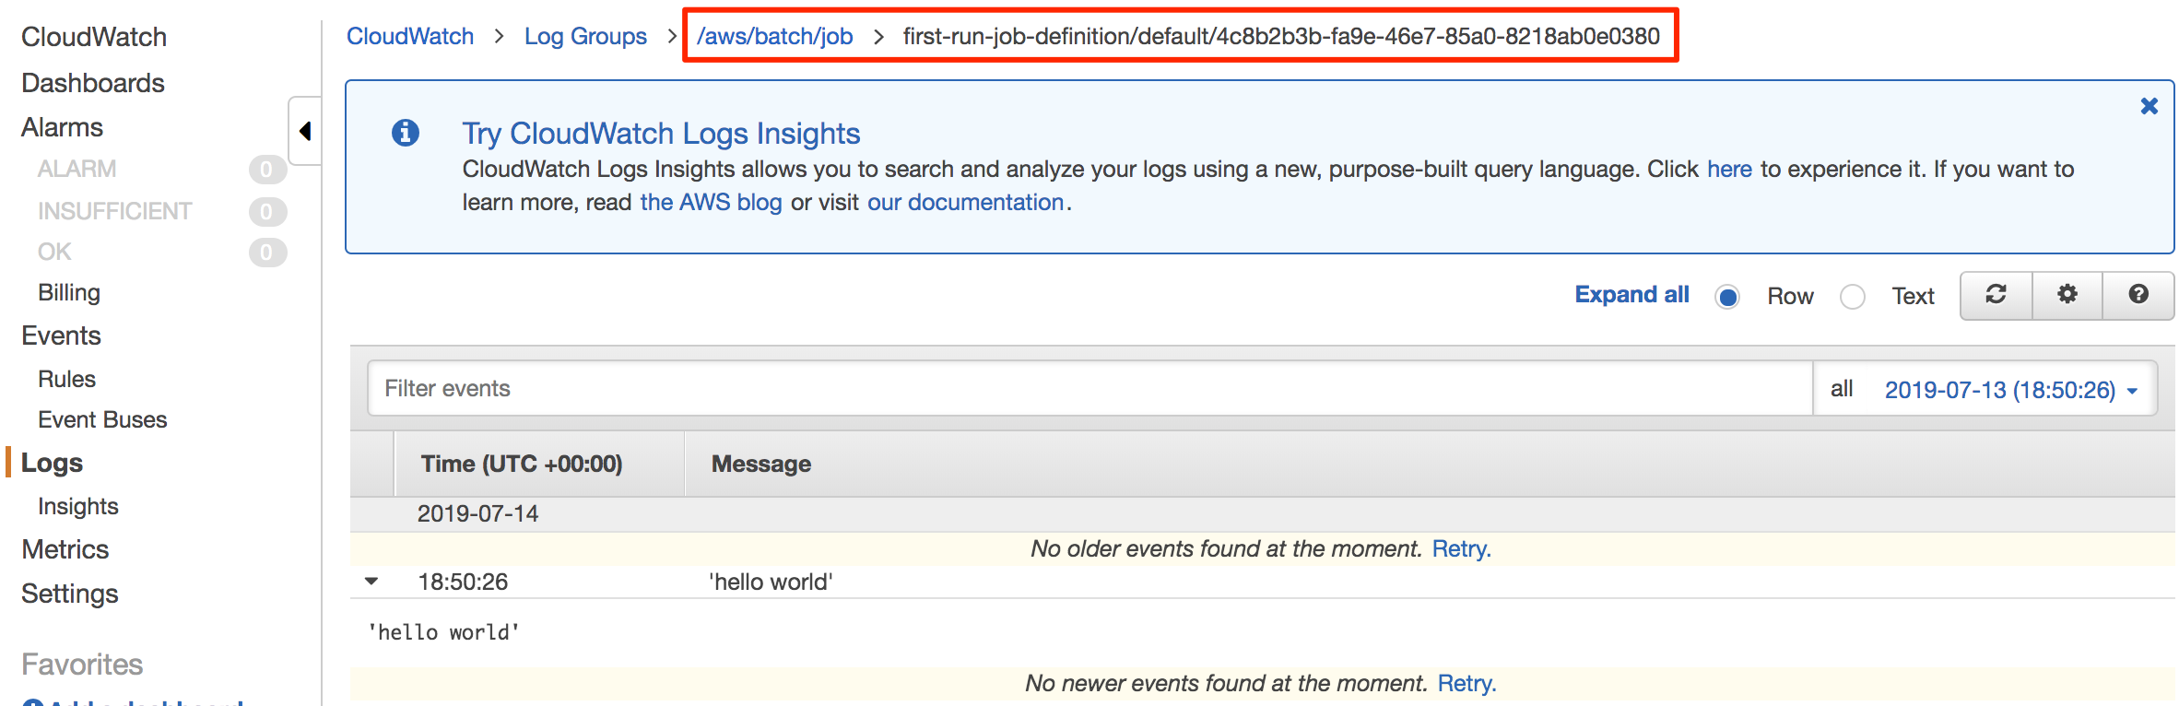
Task: Click the 'all' time range option
Action: [1842, 389]
